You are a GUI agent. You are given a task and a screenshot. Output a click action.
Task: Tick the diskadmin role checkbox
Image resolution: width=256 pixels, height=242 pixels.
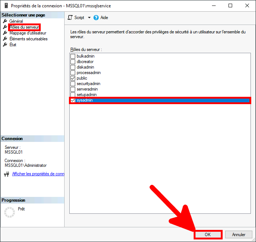[x=73, y=67]
